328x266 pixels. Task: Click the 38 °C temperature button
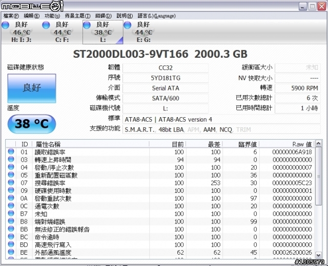[32, 124]
